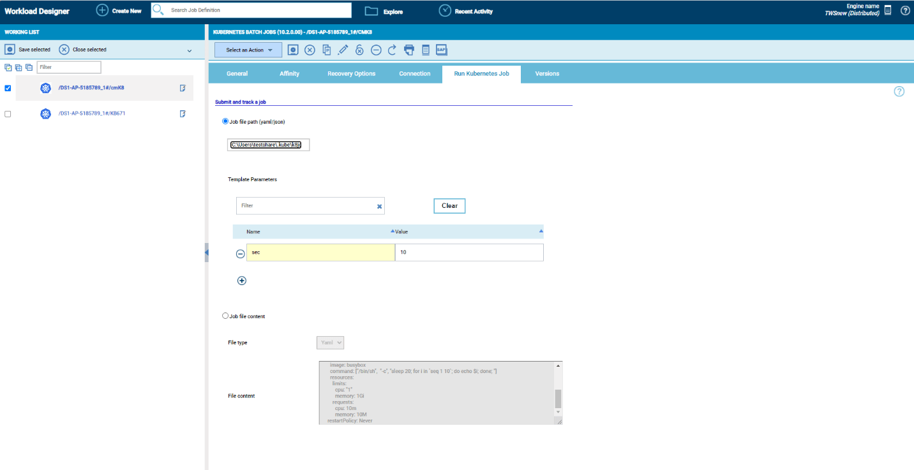The image size is (914, 470).
Task: Check the checkbox for KB671 job
Action: point(8,114)
